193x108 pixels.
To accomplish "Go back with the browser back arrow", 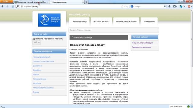I will coord(2,7).
